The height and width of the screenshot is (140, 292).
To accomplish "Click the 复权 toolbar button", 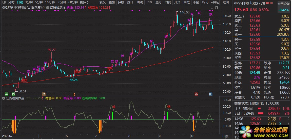I will point(103,3).
